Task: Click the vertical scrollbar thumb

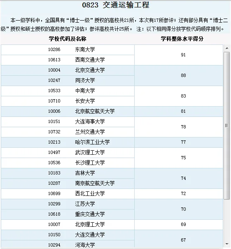Action: (x=227, y=126)
